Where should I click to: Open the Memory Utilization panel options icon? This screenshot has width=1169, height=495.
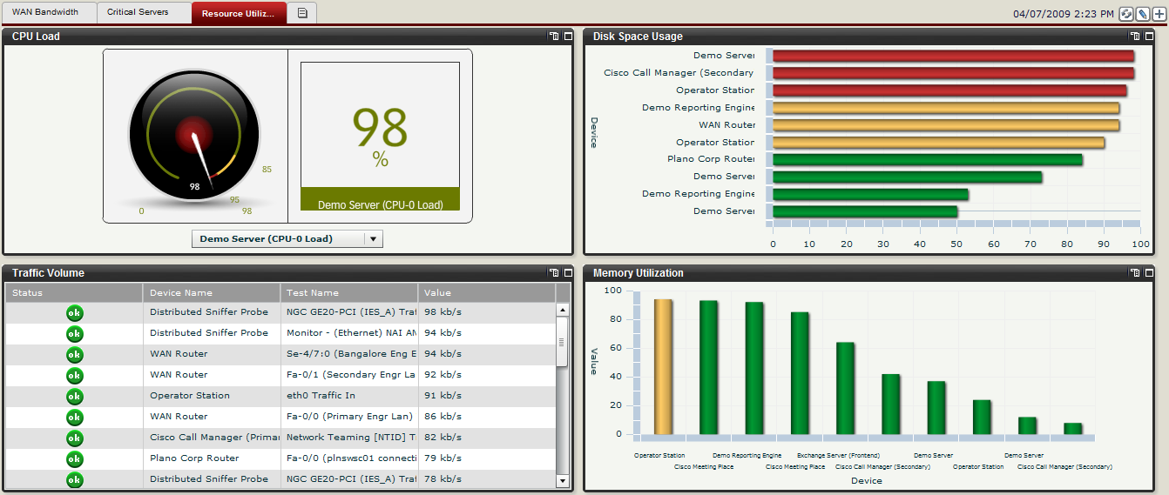pos(1134,273)
